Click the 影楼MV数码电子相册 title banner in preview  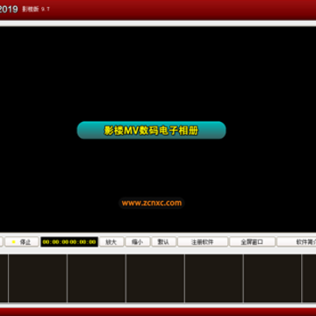[151, 130]
